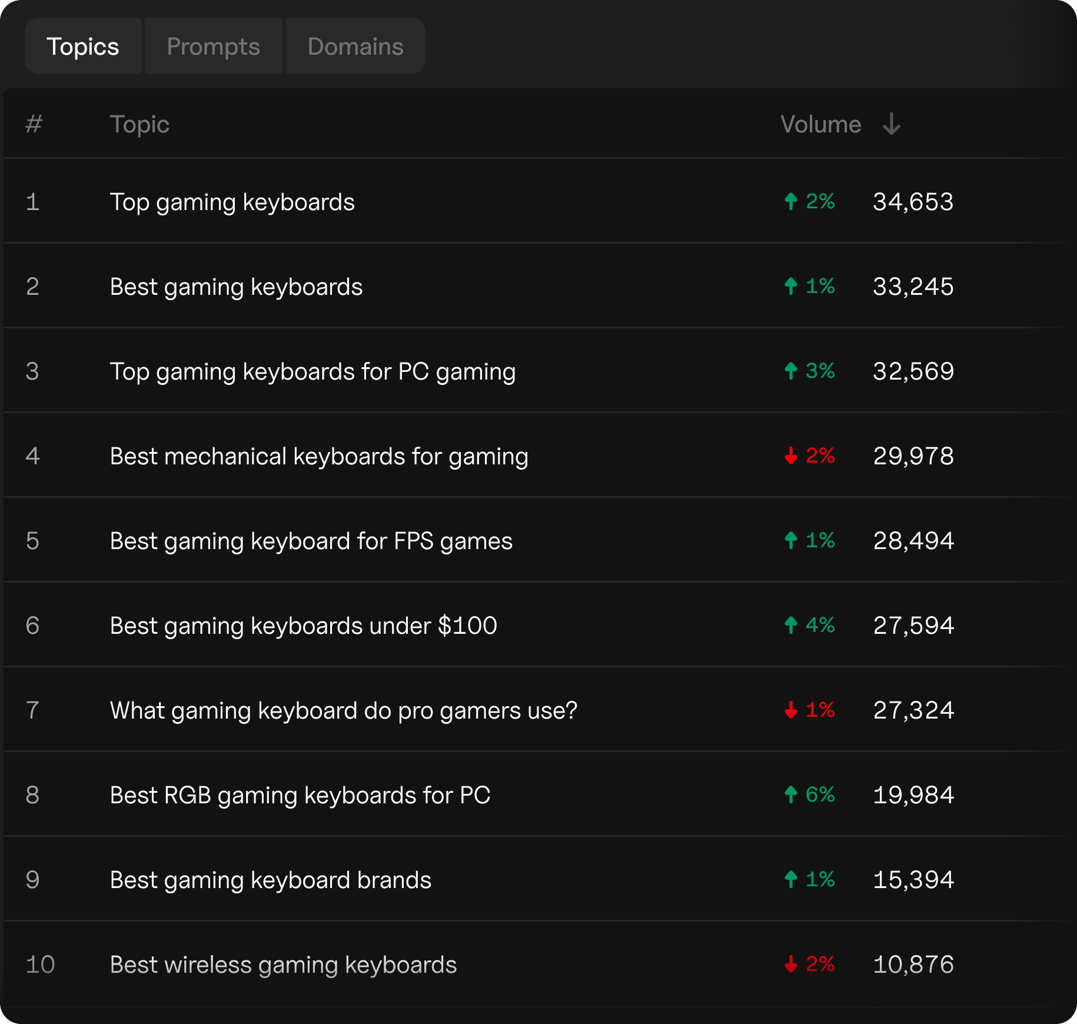
Task: Click red down arrow on pro gamers row
Action: click(791, 710)
